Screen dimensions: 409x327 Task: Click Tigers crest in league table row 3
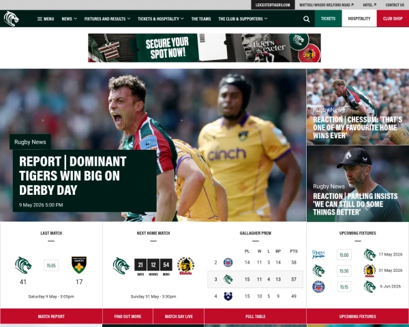coord(228,279)
